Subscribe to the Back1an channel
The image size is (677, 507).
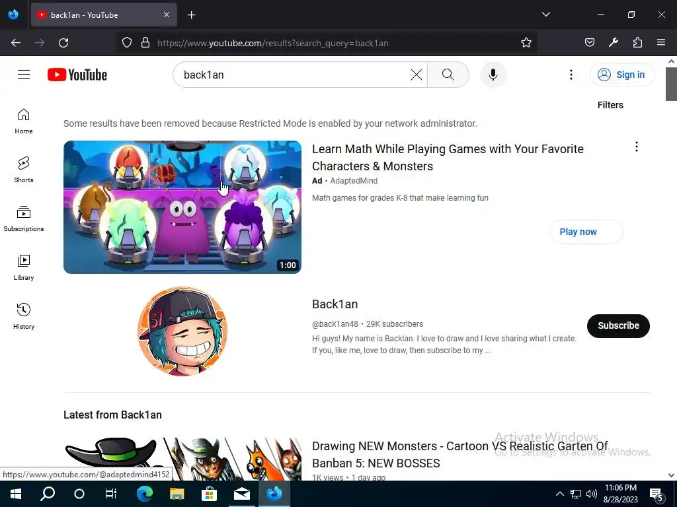coord(618,326)
